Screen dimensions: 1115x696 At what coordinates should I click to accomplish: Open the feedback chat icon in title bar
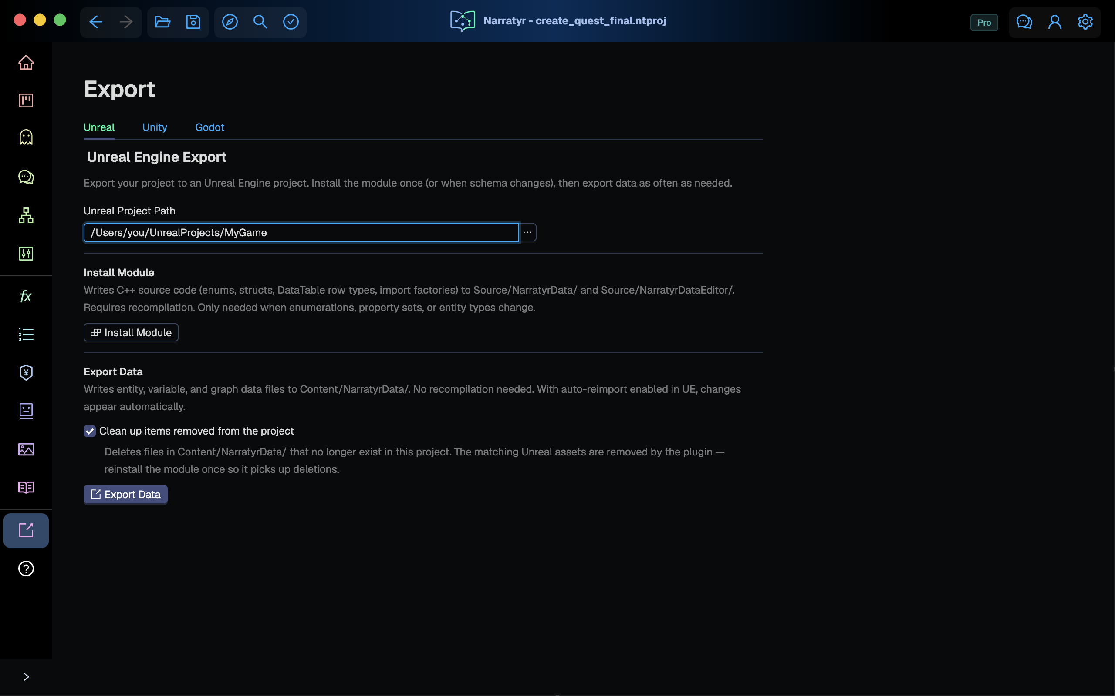coord(1024,22)
